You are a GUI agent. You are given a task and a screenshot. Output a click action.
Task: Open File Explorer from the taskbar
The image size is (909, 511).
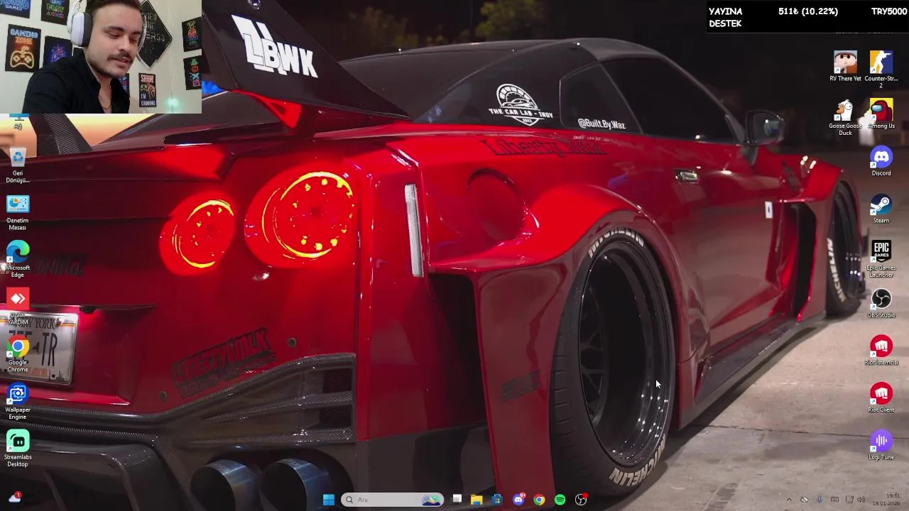[x=477, y=500]
